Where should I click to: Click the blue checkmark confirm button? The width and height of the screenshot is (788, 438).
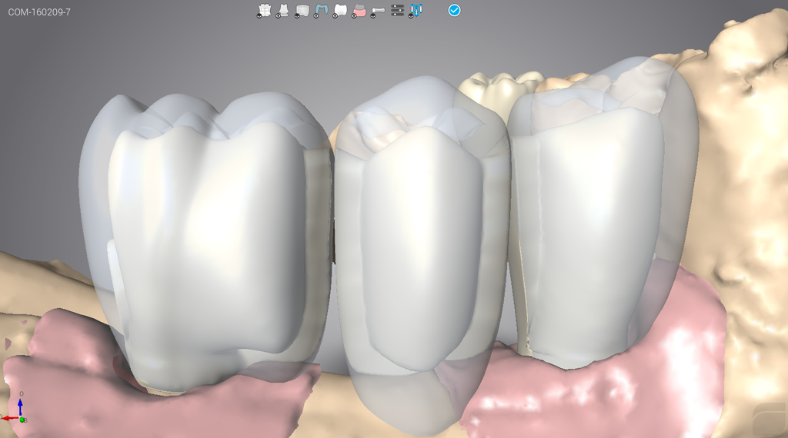pyautogui.click(x=454, y=10)
